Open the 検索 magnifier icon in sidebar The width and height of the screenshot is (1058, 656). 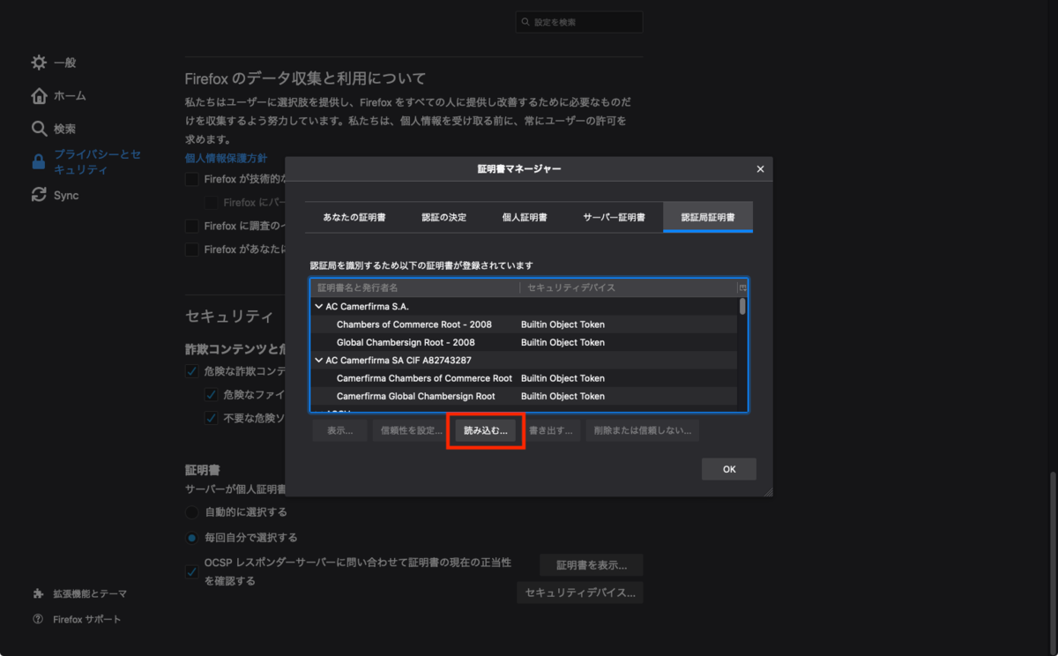39,129
